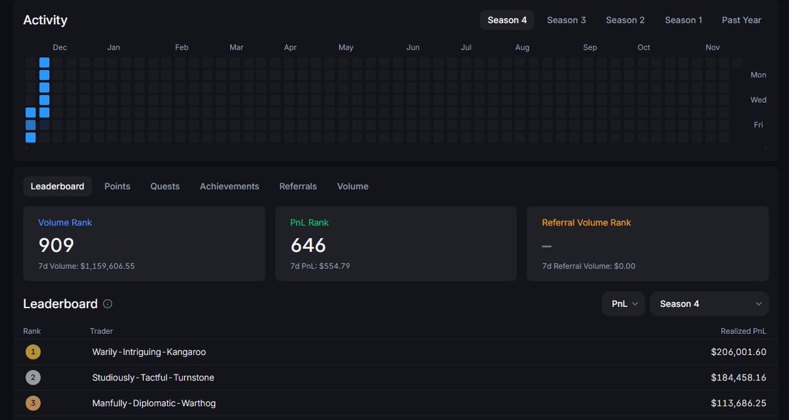The image size is (789, 420).
Task: Click the 7d PnL $554.79 text
Action: 320,266
